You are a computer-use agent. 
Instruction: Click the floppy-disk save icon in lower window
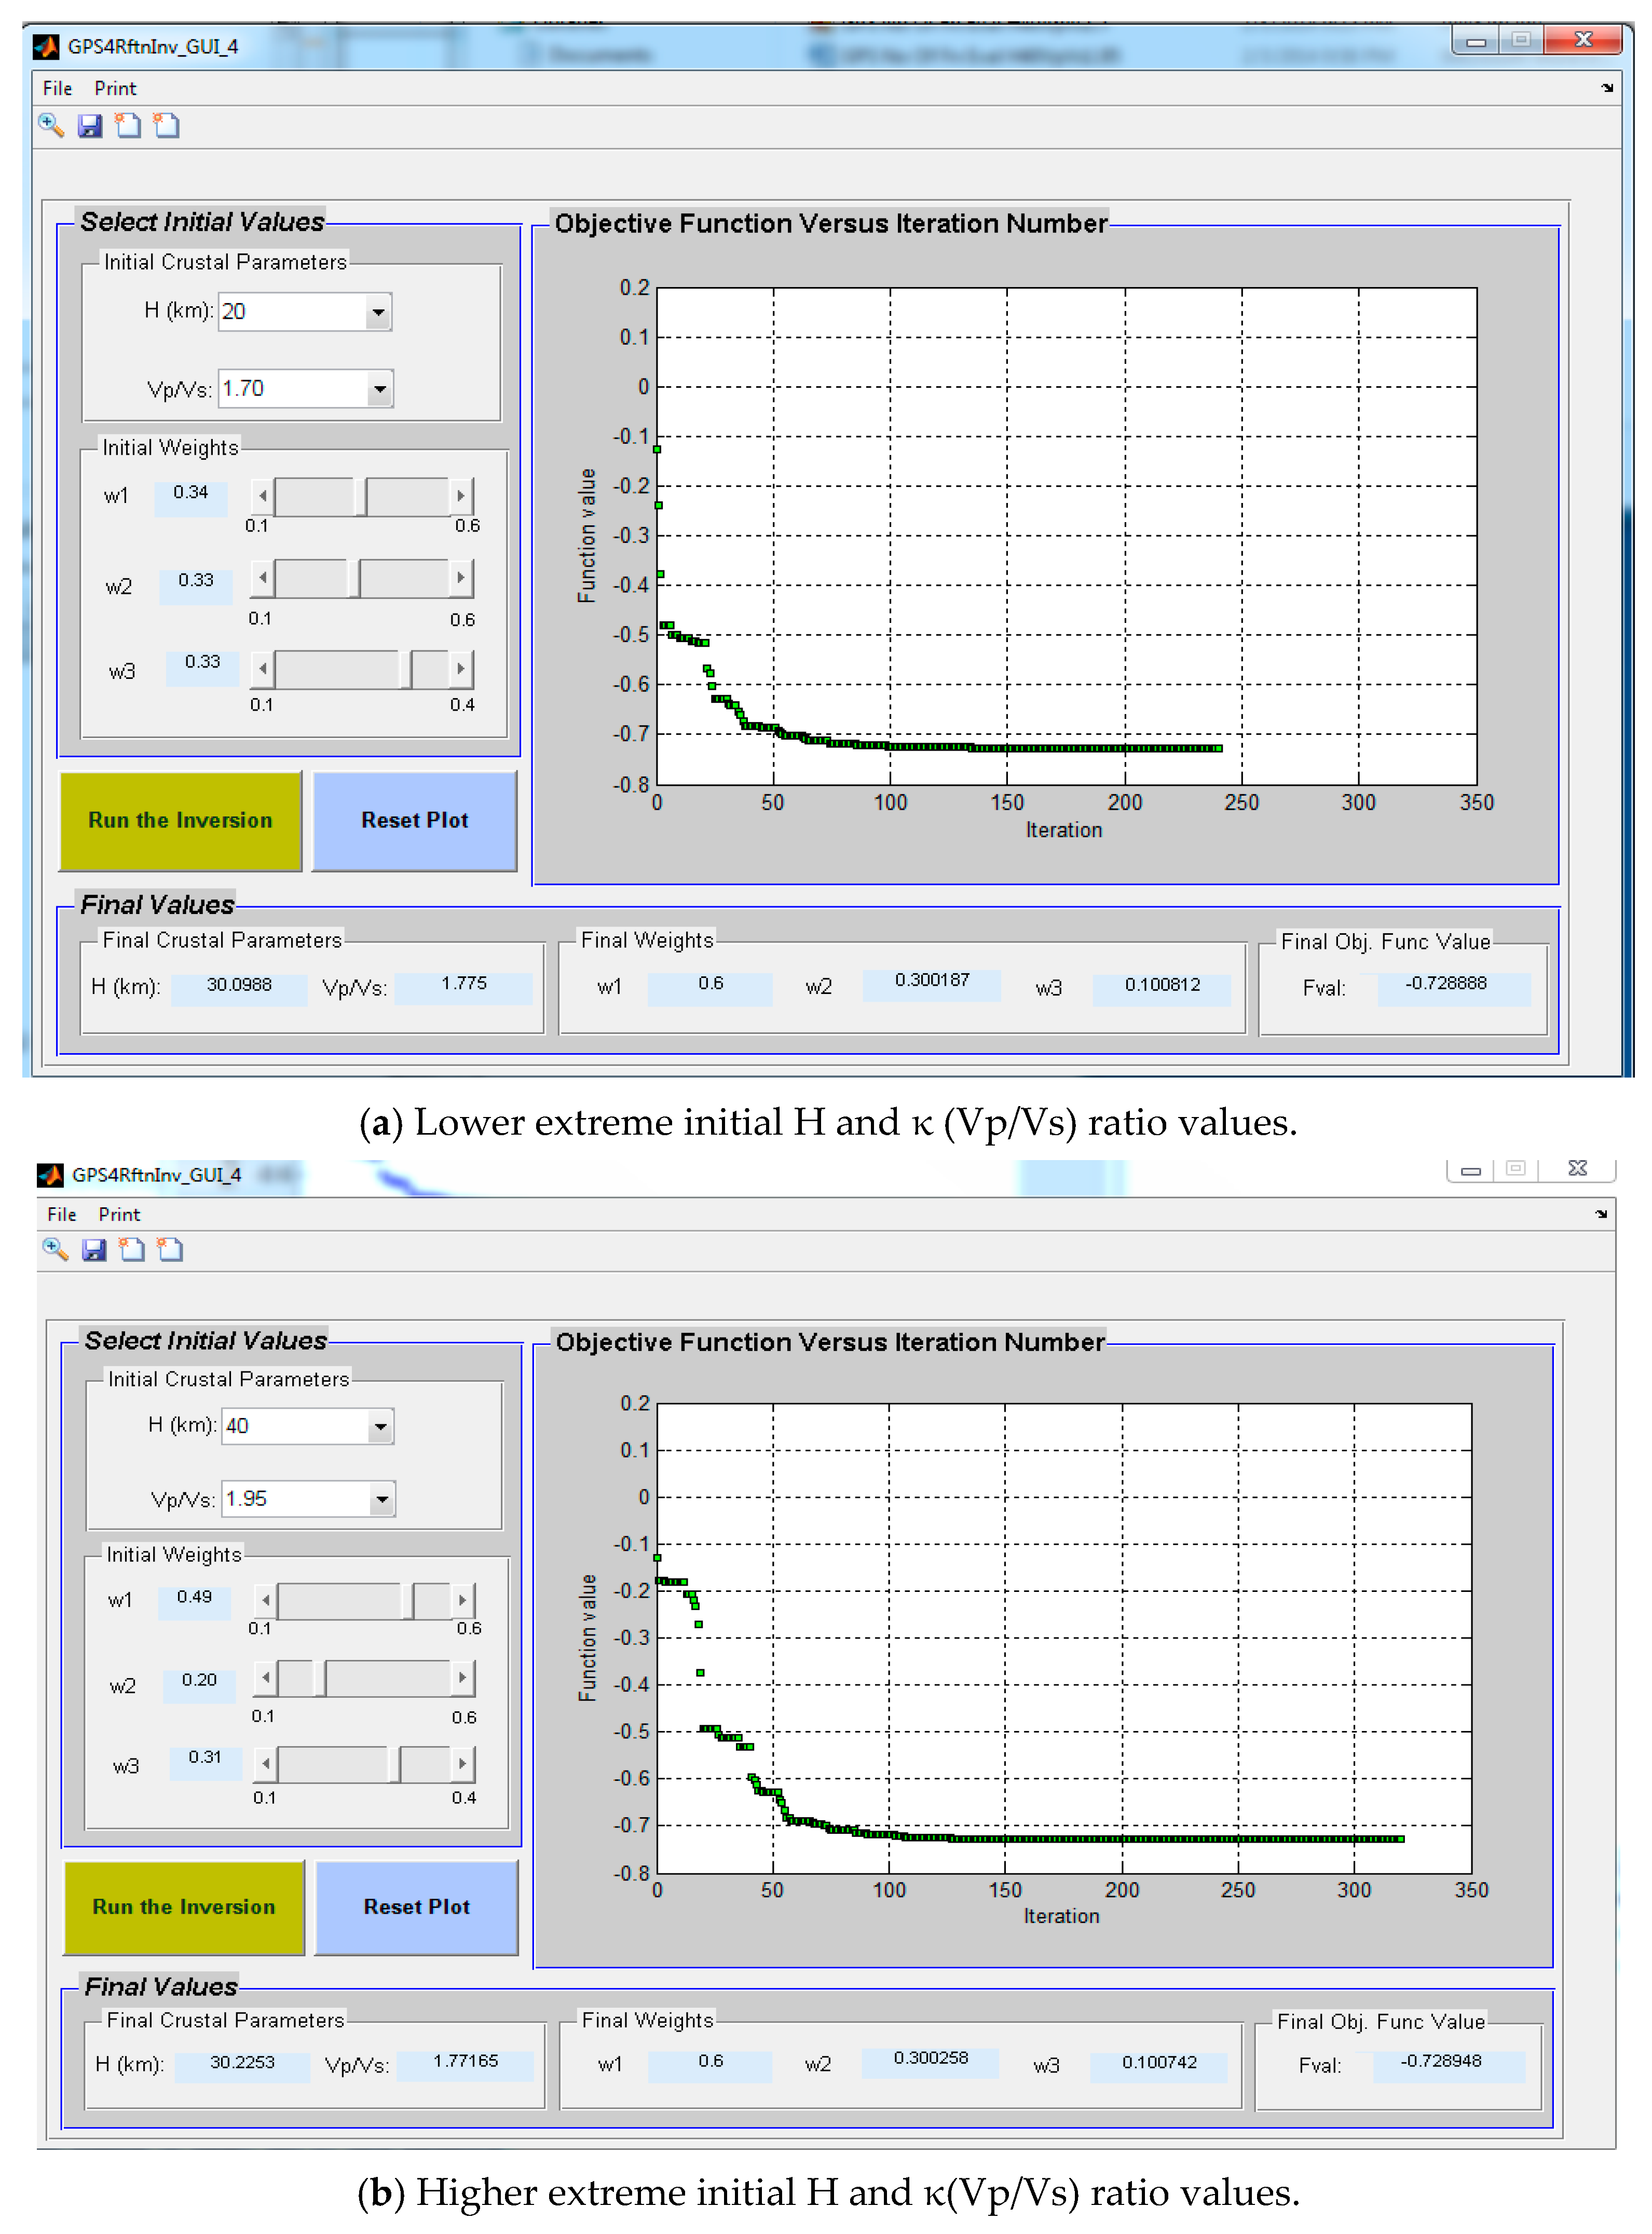pyautogui.click(x=94, y=1249)
